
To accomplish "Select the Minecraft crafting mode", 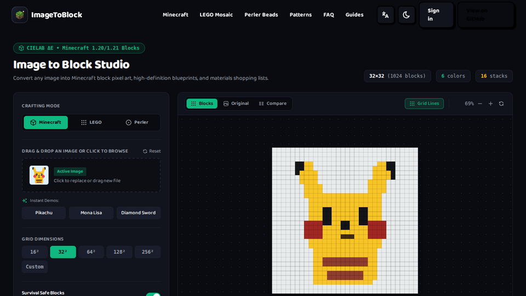I will coord(45,122).
